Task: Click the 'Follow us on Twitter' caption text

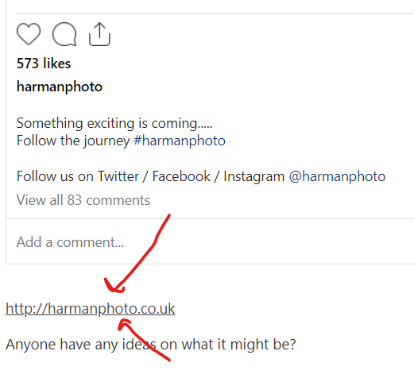Action: (x=78, y=176)
